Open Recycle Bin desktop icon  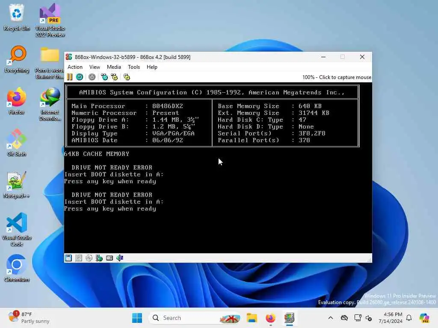tap(17, 17)
